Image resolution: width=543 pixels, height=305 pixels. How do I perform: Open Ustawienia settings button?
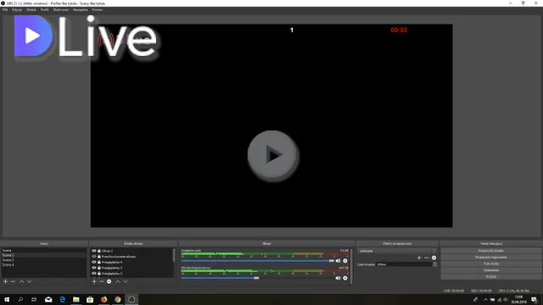tap(491, 270)
